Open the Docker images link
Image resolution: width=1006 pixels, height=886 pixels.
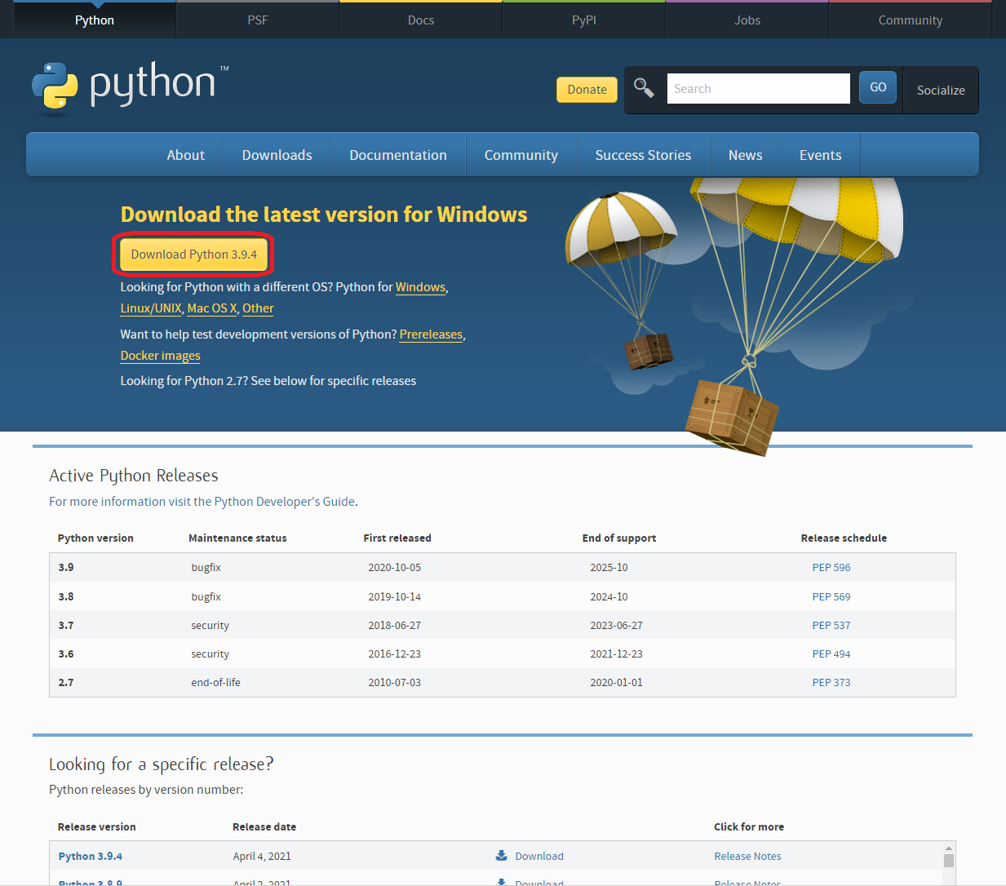[x=161, y=356]
